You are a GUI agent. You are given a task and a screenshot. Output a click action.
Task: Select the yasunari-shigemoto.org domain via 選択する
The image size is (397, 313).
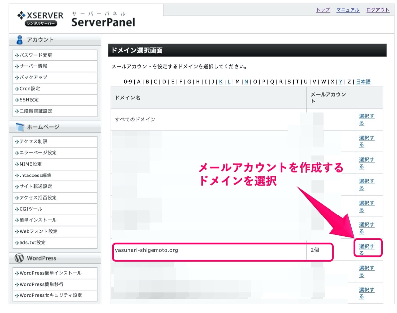367,250
